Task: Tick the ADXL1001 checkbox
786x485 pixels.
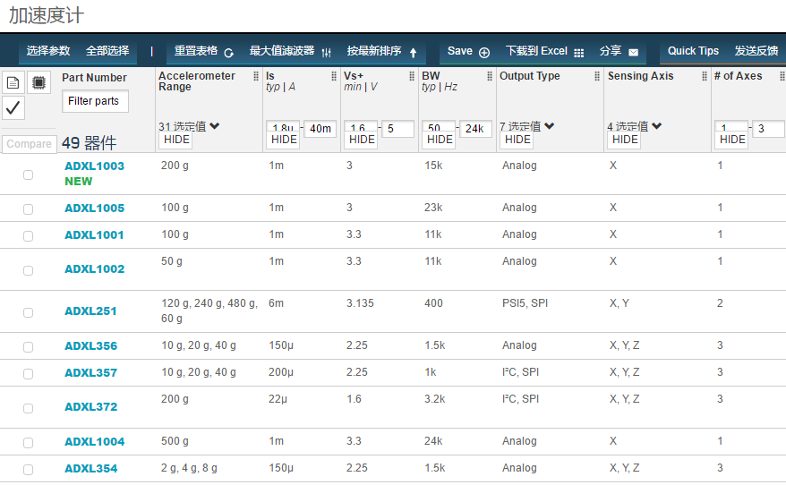Action: pos(28,236)
